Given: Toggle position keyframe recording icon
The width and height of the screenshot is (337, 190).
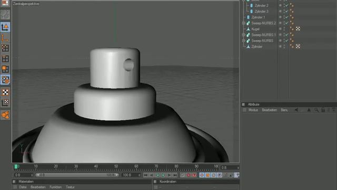Looking at the screenshot, I should click(202, 175).
